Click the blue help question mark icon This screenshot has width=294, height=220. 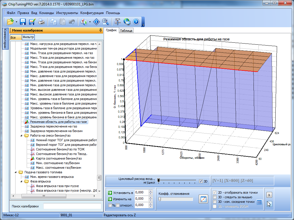[x=136, y=22]
